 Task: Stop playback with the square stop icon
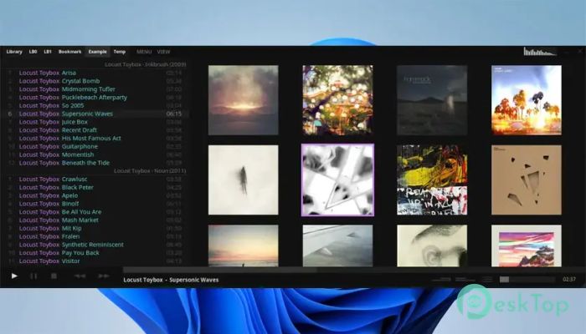(x=54, y=276)
